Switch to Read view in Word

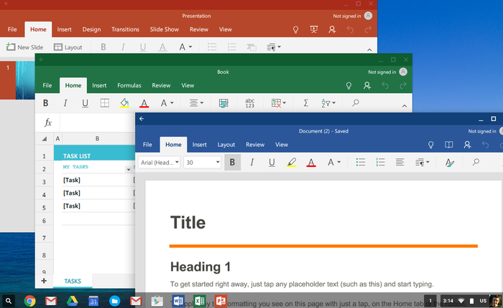449,145
